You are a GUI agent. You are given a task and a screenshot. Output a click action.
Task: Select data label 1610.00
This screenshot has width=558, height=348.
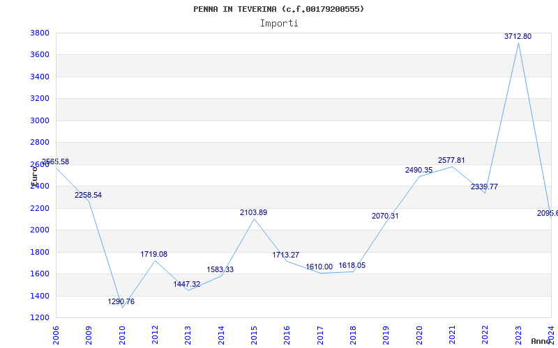[x=319, y=267]
